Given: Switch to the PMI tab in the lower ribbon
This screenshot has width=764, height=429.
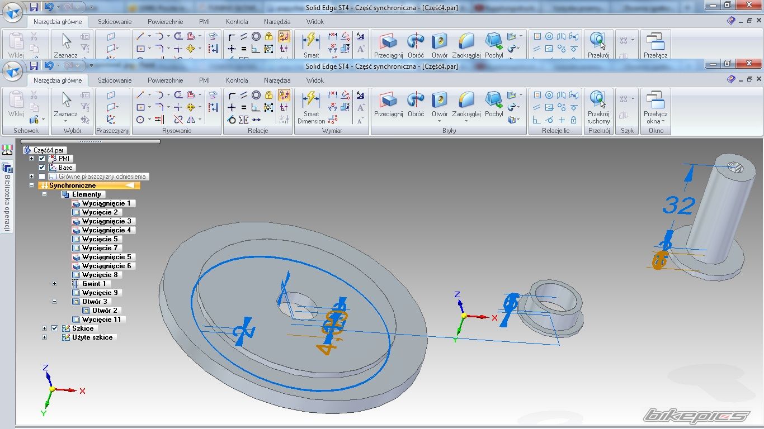Looking at the screenshot, I should 204,80.
